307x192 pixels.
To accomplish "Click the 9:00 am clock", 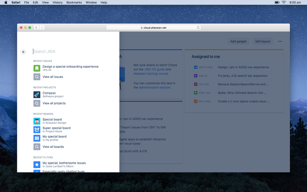I will coord(295,2).
